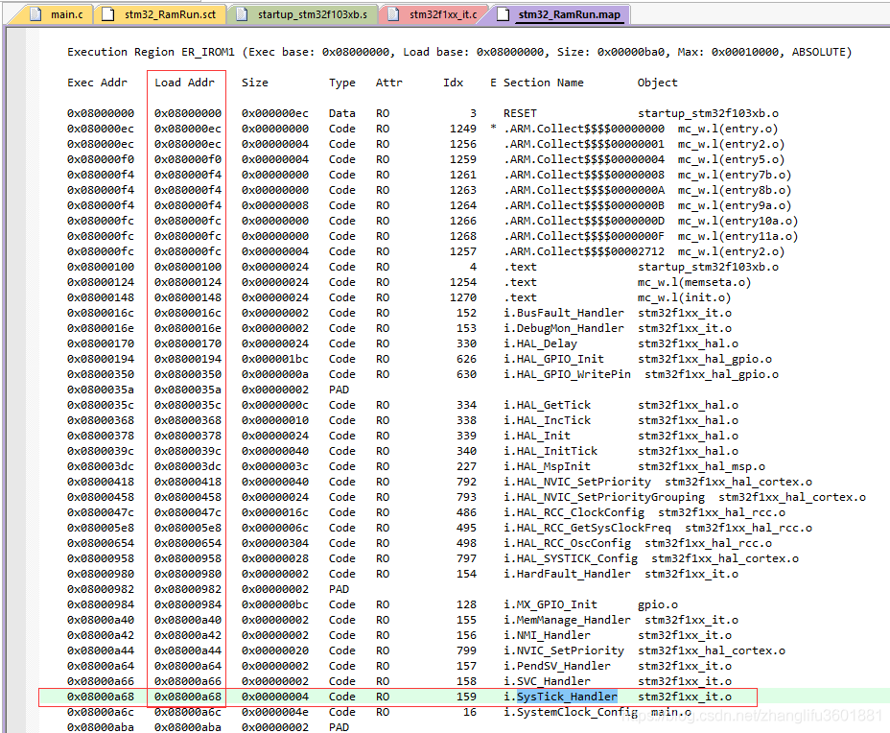Click the main.c tab file icon

35,14
